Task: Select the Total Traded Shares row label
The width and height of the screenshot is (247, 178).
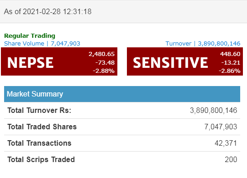Action: click(x=42, y=127)
